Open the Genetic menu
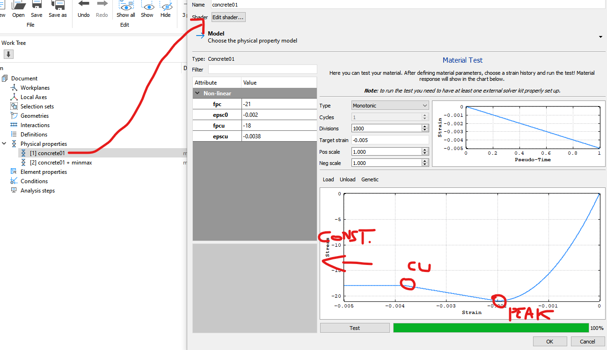607x350 pixels. click(370, 179)
